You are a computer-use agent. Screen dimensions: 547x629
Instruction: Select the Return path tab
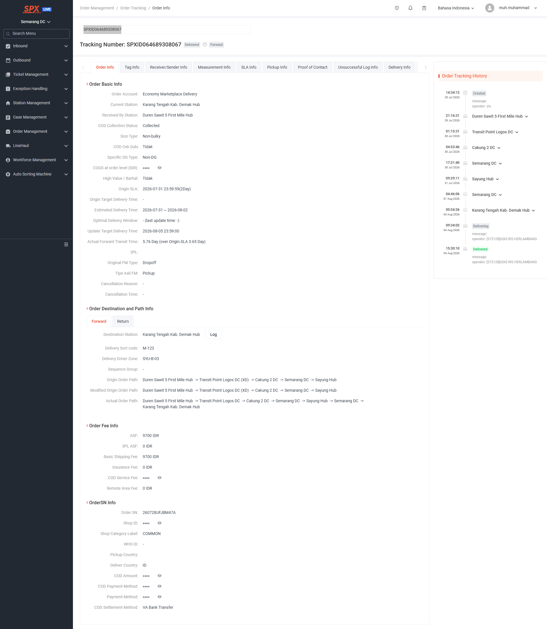click(123, 321)
